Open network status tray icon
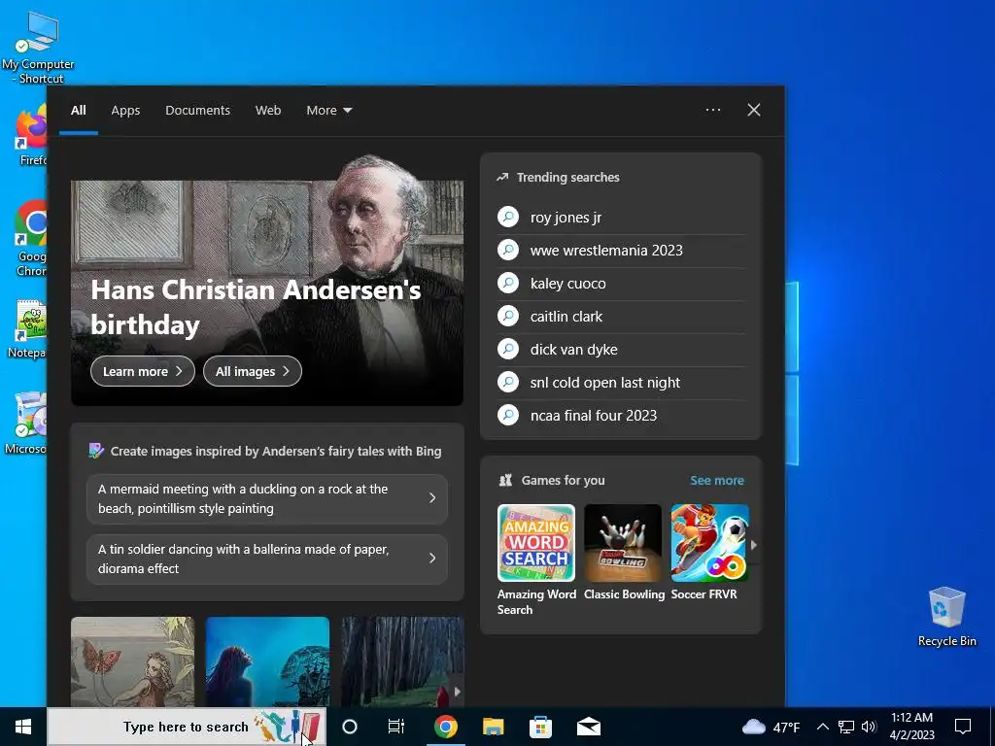Viewport: 995px width, 746px height. tap(846, 727)
